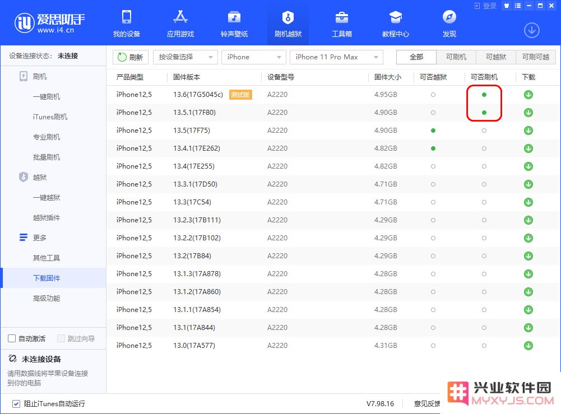This screenshot has width=561, height=414.
Task: Open 批量刷机 in the sidebar
Action: 47,157
